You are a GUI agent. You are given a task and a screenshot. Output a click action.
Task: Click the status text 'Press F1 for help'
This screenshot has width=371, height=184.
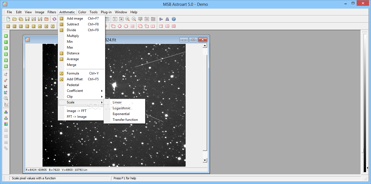pyautogui.click(x=125, y=178)
